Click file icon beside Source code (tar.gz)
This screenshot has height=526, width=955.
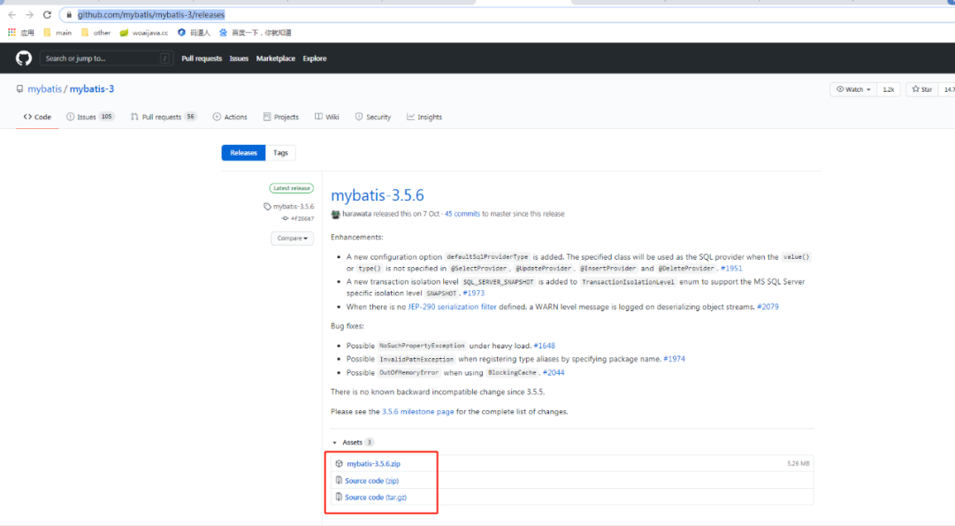click(340, 497)
